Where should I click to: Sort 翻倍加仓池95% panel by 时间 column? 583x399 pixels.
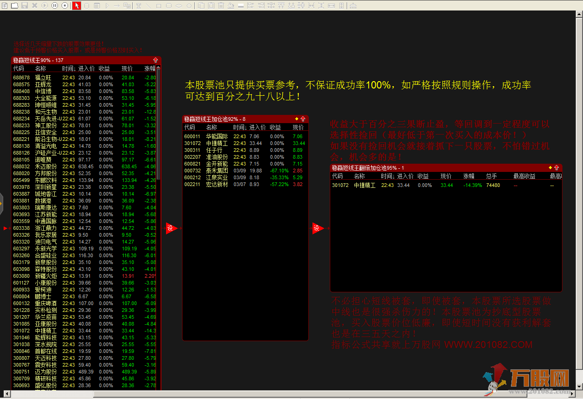(388, 176)
